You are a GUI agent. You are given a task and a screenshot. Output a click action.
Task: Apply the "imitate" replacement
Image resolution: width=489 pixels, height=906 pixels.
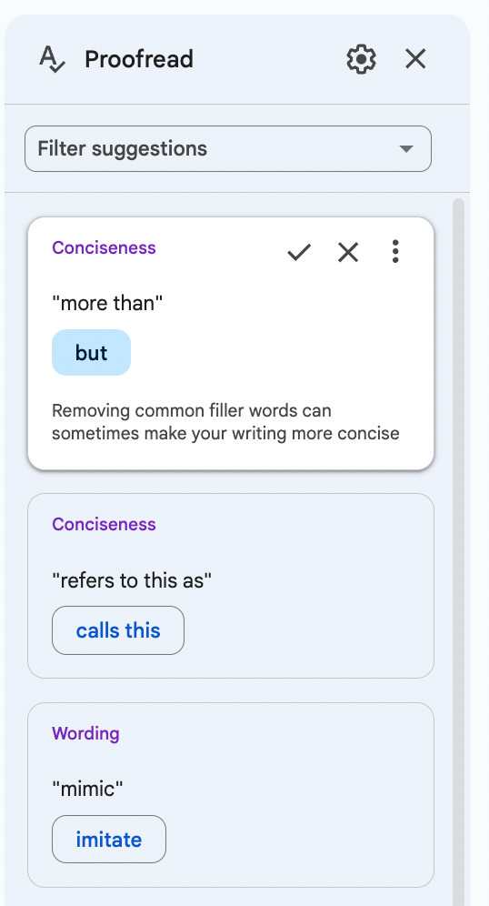coord(108,839)
